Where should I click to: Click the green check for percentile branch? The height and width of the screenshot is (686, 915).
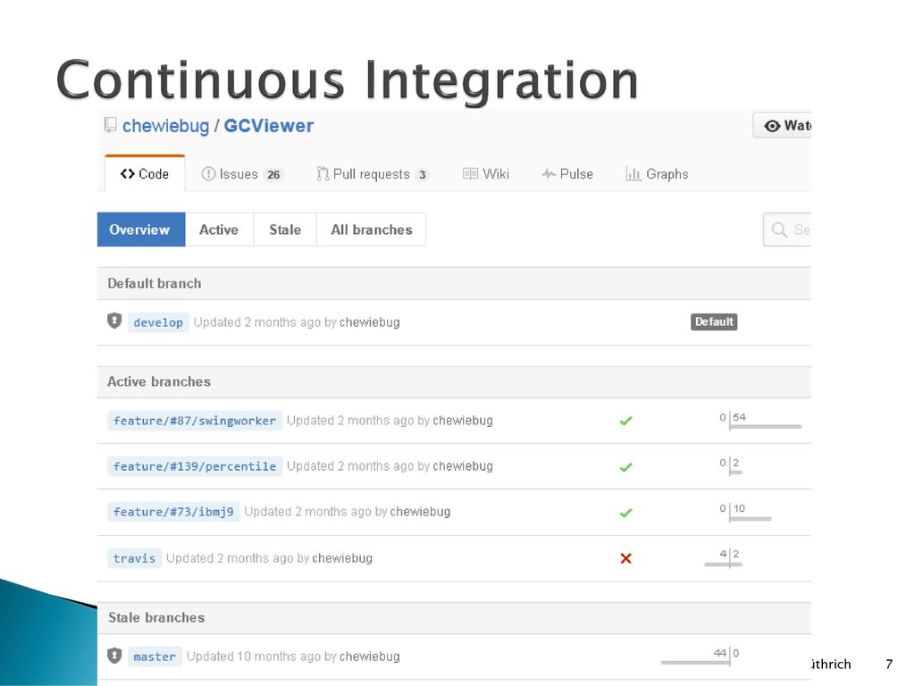tap(625, 466)
